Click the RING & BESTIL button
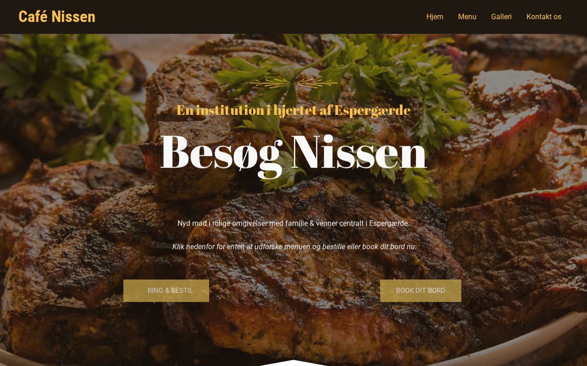Screen dimensions: 587x366 coord(166,291)
